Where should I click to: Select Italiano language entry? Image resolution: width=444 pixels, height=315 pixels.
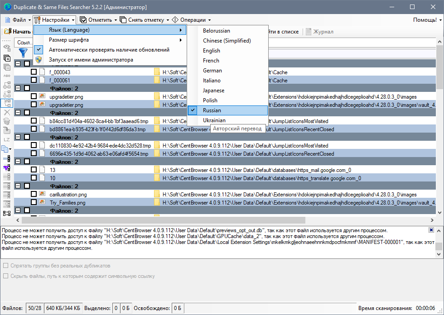tap(227, 81)
